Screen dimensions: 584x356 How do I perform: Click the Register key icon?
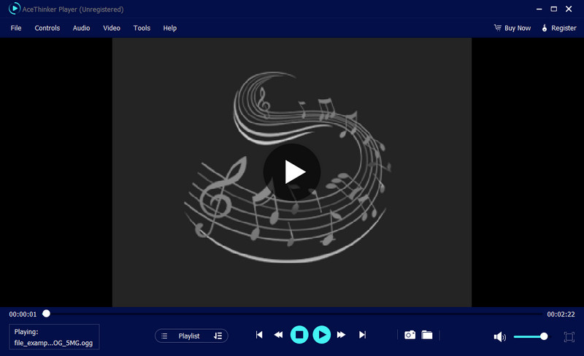pyautogui.click(x=545, y=28)
